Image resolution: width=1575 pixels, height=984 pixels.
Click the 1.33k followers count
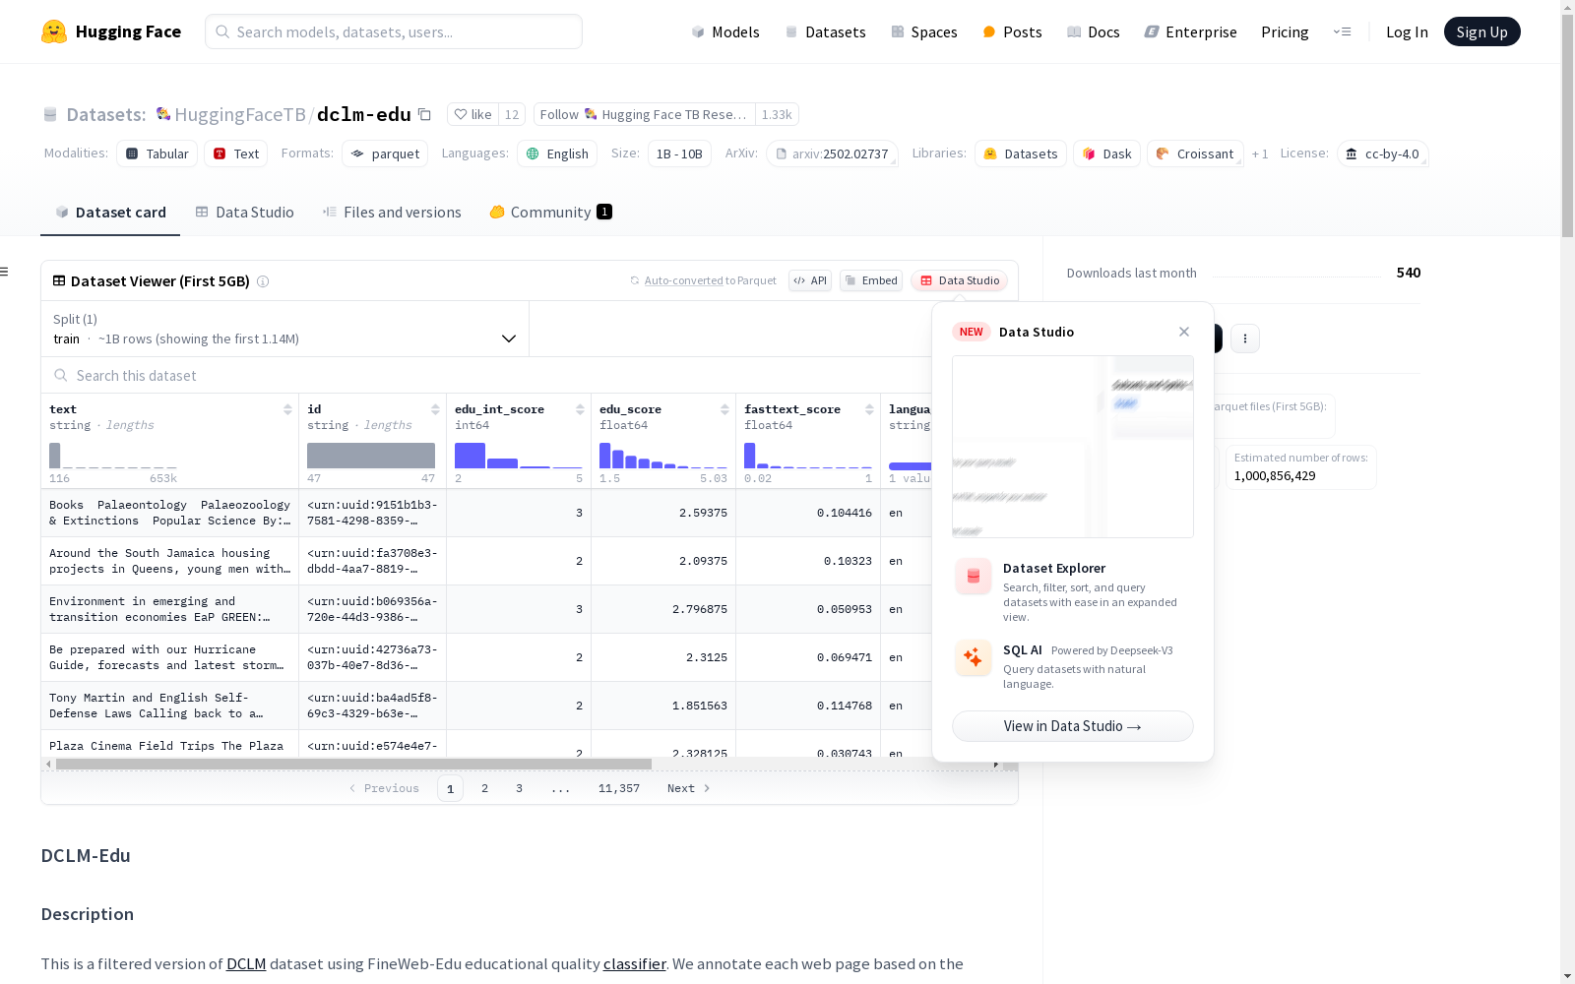[777, 114]
